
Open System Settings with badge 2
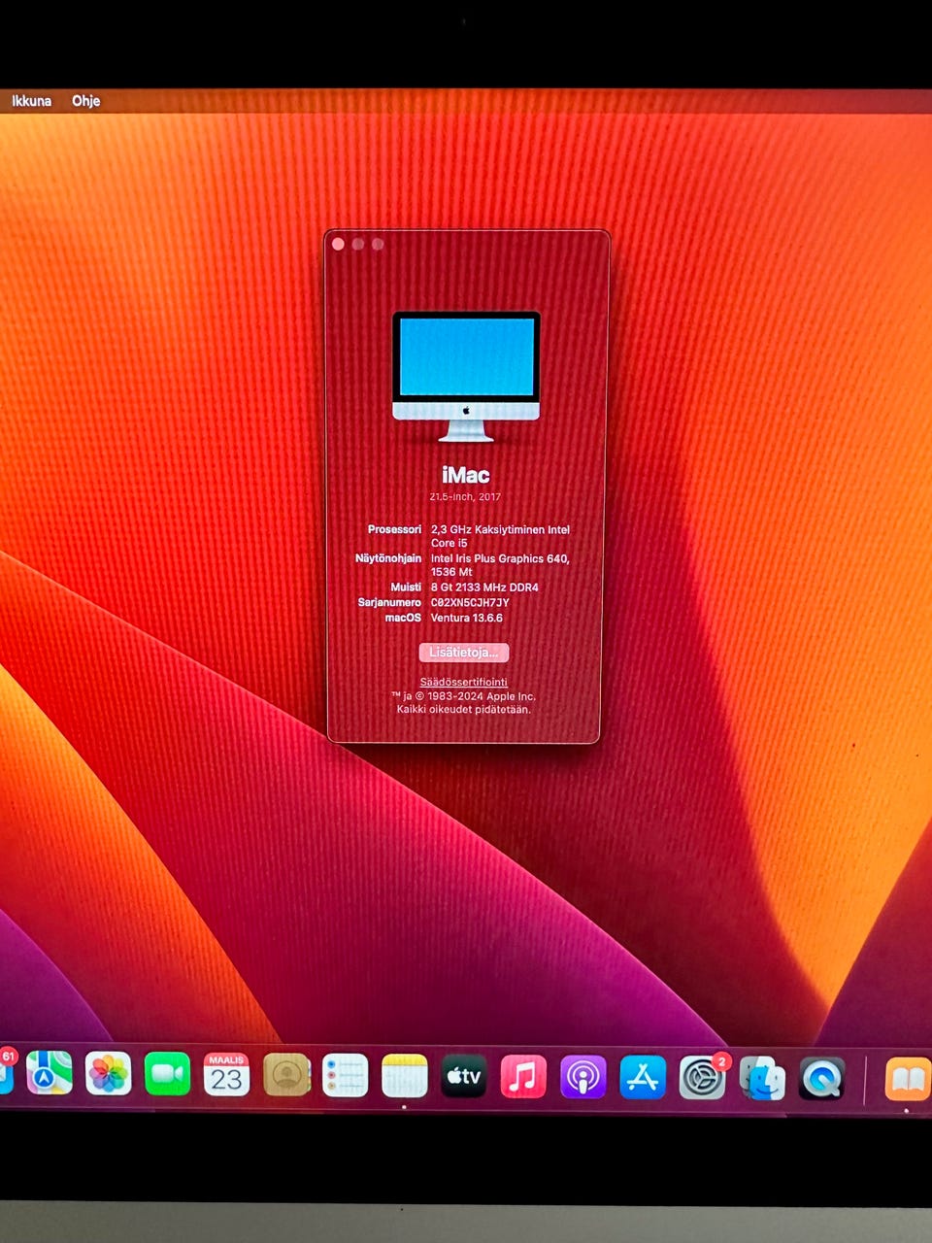click(702, 1077)
